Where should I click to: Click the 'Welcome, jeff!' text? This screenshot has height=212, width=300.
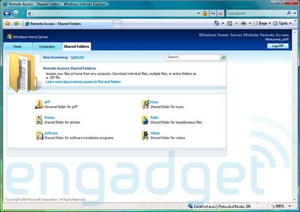[277, 39]
